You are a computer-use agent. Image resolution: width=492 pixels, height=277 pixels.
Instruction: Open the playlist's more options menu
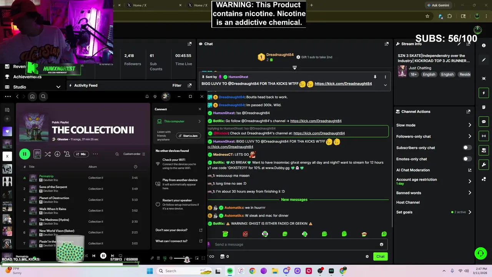pyautogui.click(x=95, y=154)
